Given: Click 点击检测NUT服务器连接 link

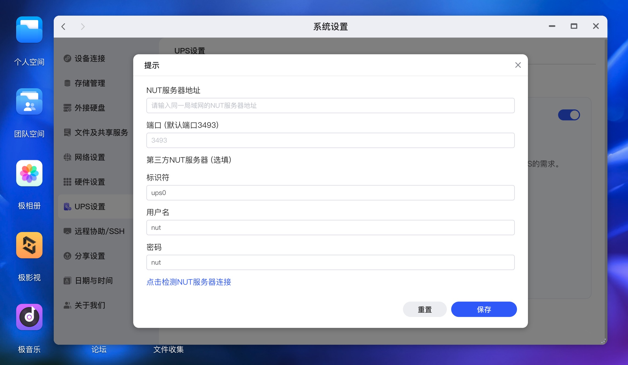Looking at the screenshot, I should pos(189,282).
